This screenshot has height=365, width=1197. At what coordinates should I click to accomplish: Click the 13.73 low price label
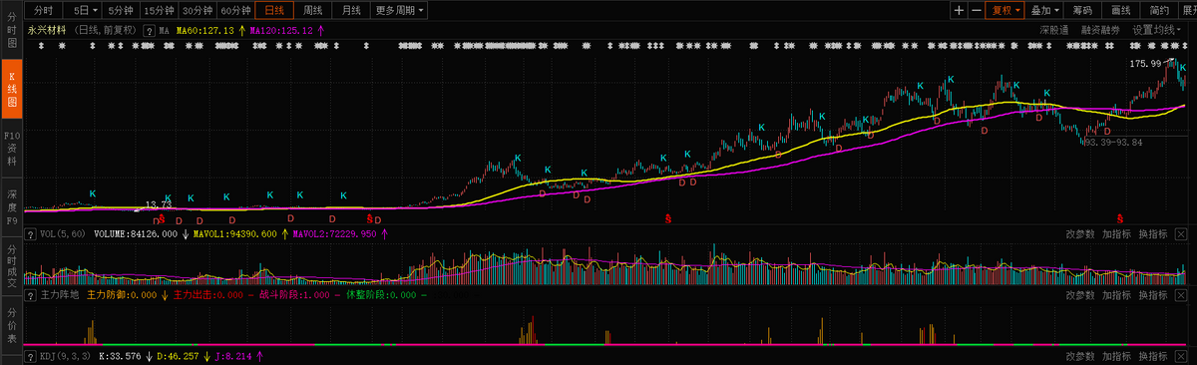[x=159, y=203]
